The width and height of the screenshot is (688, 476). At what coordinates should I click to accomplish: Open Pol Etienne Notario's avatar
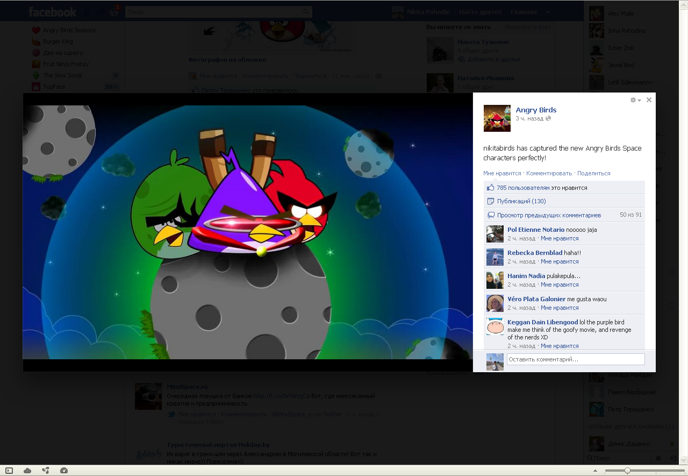(495, 234)
